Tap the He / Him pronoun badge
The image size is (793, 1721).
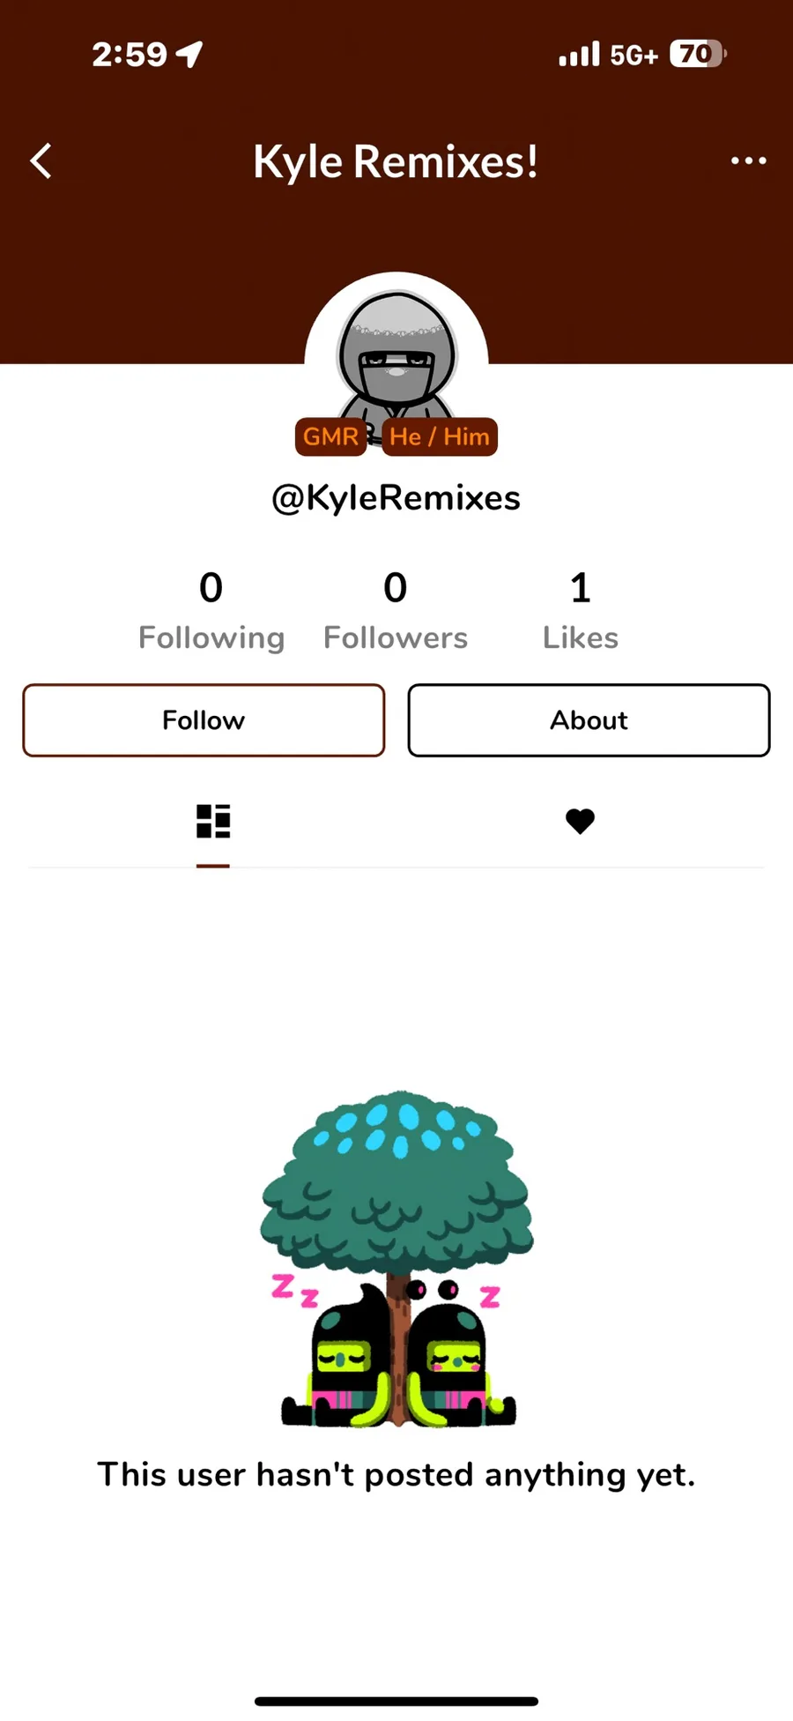tap(440, 436)
